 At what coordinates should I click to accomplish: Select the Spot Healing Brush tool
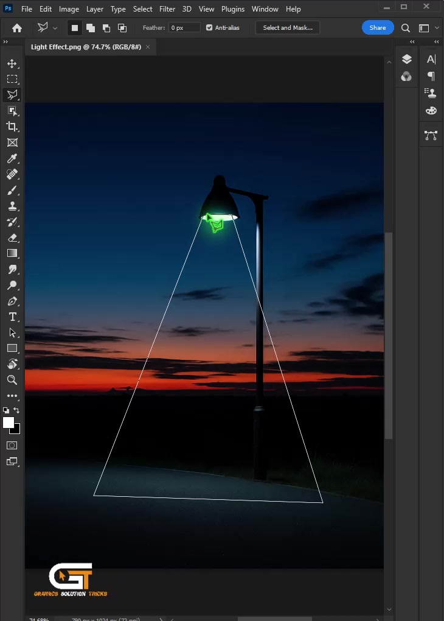point(12,174)
